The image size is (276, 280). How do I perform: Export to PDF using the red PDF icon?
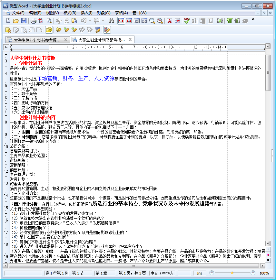pyautogui.click(x=41, y=21)
